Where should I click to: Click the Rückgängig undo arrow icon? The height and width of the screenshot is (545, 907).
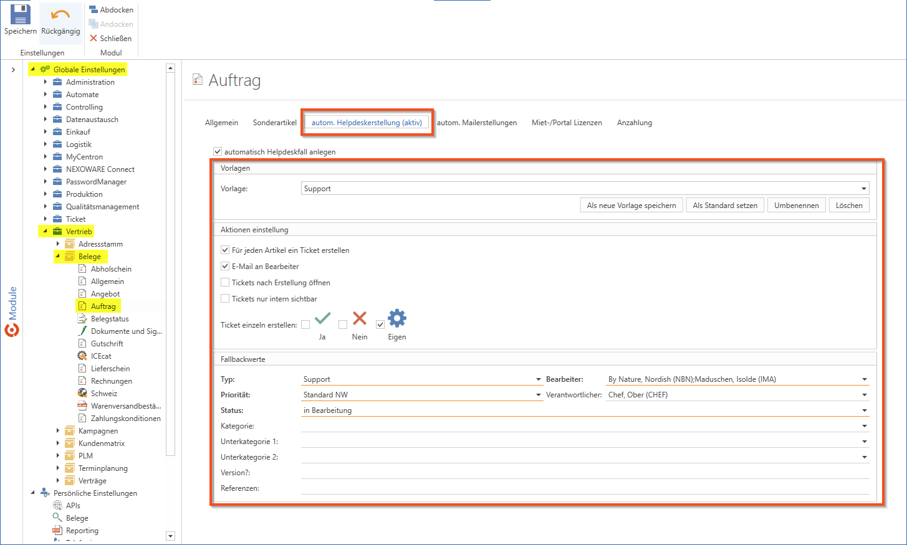click(60, 15)
